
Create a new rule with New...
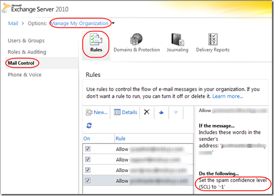(96, 112)
